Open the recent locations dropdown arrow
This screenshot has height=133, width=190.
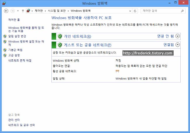18,11
